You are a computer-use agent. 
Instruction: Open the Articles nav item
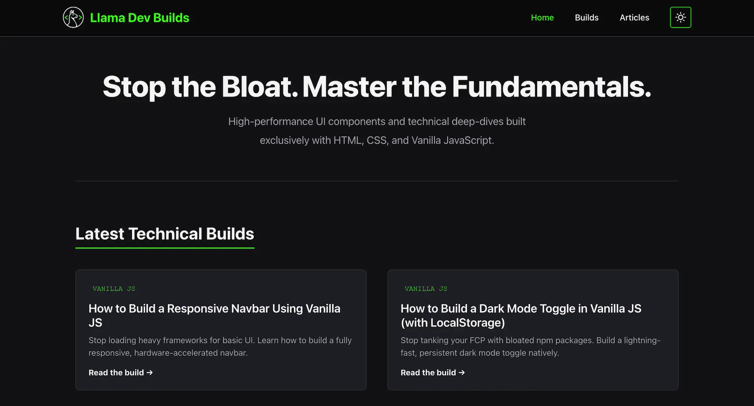coord(634,17)
